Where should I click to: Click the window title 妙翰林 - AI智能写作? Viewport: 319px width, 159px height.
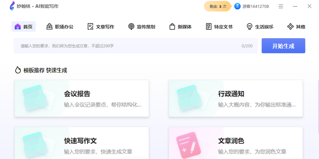tap(37, 6)
